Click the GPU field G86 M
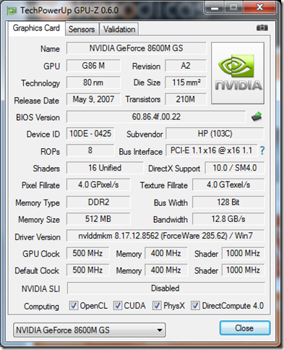 pyautogui.click(x=93, y=66)
